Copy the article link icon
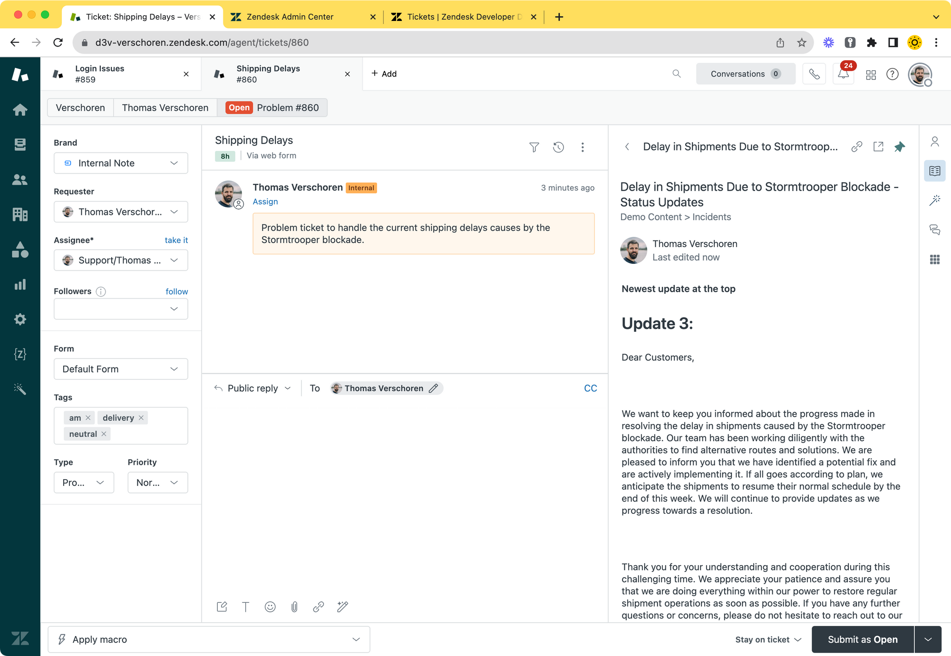Screen dimensions: 951x656 coord(856,147)
